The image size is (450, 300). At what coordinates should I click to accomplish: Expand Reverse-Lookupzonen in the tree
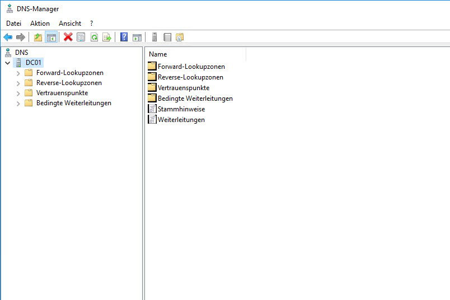[18, 83]
